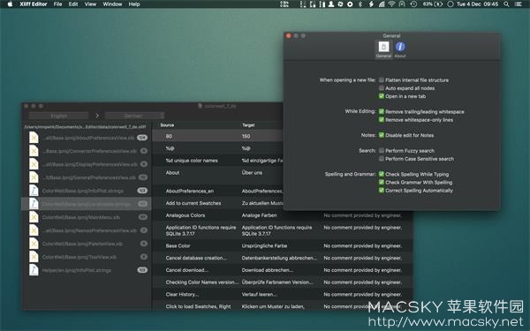Click the user account menu bar icon
This screenshot has height=331, width=530.
[331, 4]
